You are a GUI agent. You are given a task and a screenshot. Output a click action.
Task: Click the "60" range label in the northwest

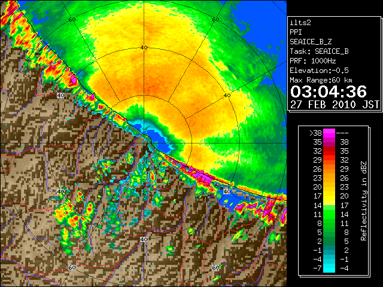coord(72,20)
